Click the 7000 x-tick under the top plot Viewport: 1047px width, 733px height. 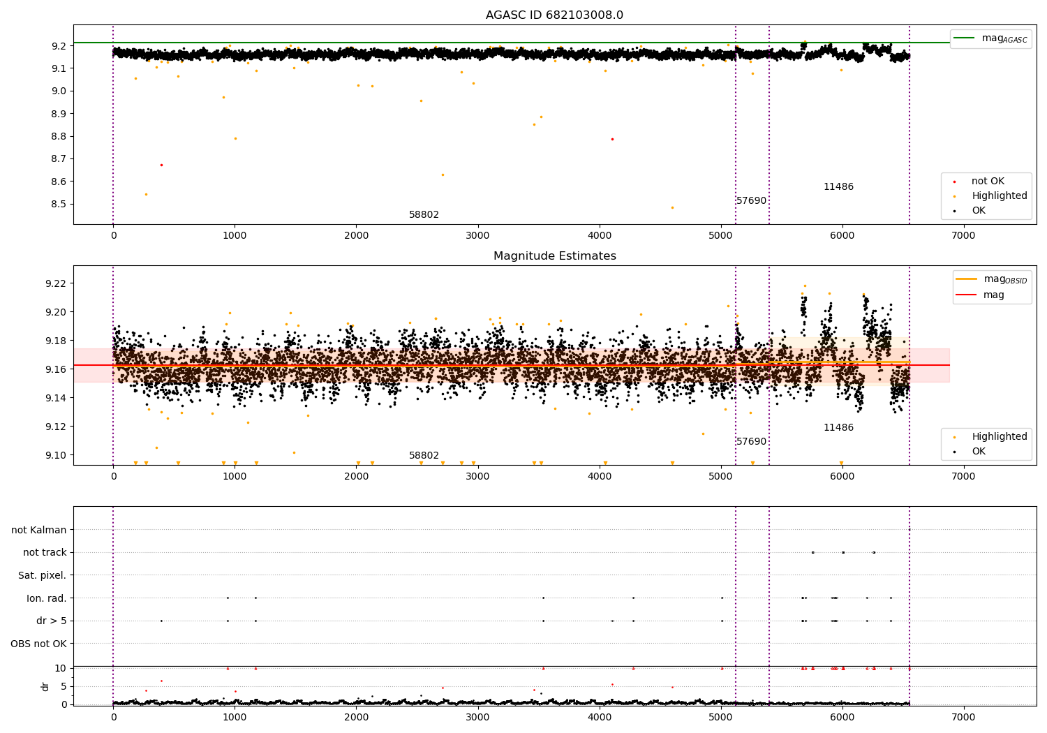point(964,236)
